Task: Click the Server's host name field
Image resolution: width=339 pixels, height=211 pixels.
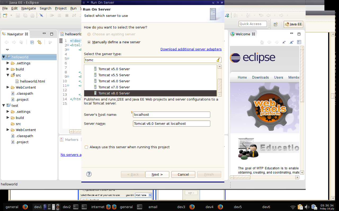Action: (x=172, y=115)
